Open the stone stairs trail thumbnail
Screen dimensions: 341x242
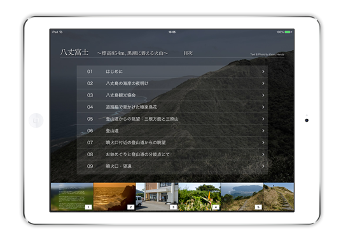279,197
